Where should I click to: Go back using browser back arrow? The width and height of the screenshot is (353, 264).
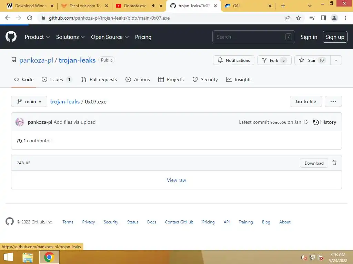coord(8,18)
